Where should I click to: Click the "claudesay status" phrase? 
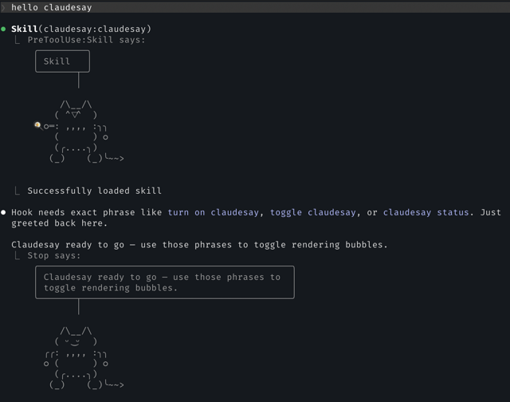426,213
